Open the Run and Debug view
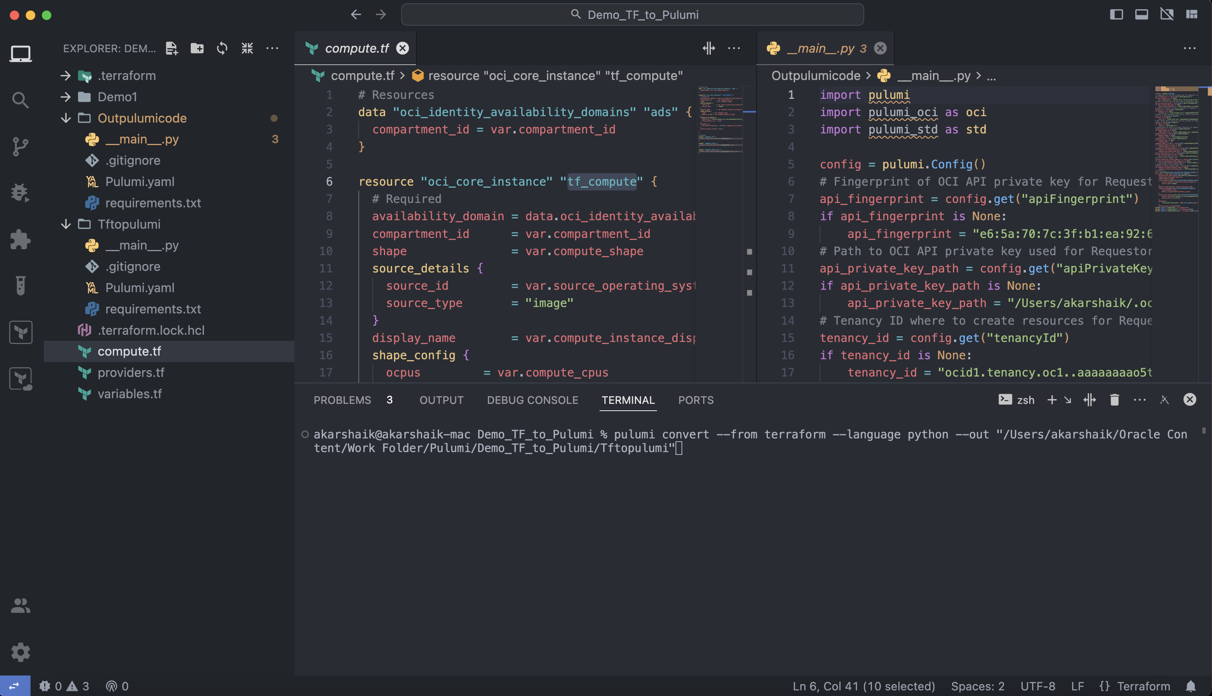1212x696 pixels. click(x=20, y=192)
